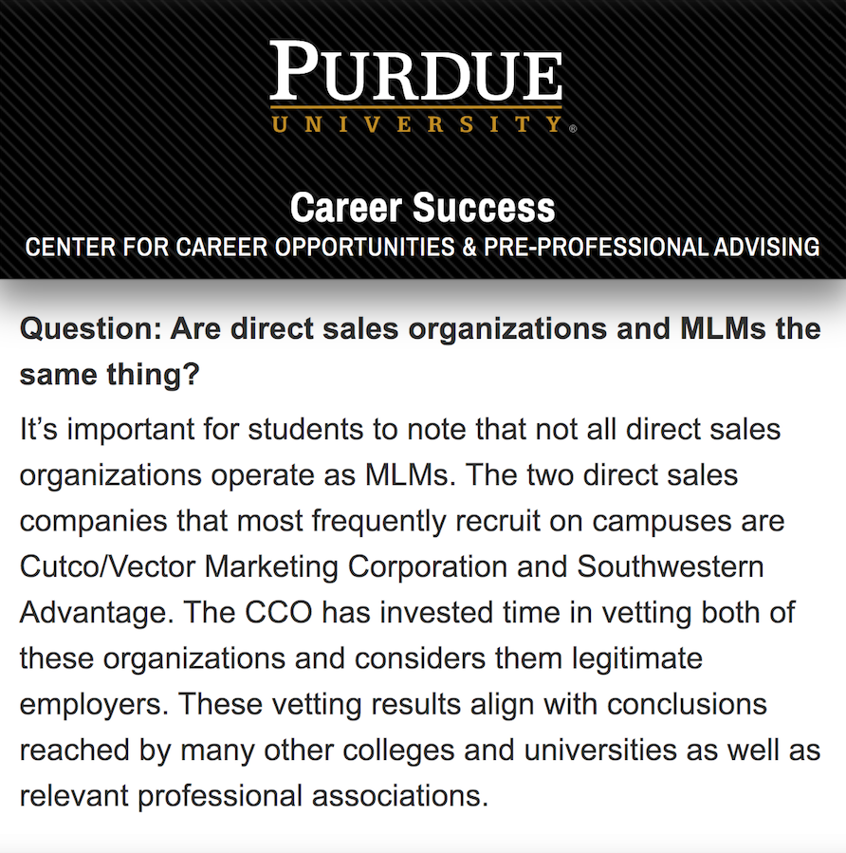This screenshot has width=846, height=853.
Task: Click 'vetting results' in the paragraph
Action: click(x=366, y=704)
